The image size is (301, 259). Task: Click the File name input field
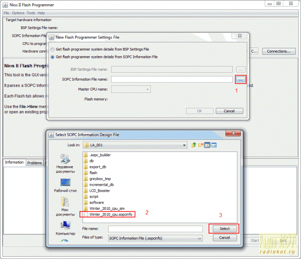point(155,229)
